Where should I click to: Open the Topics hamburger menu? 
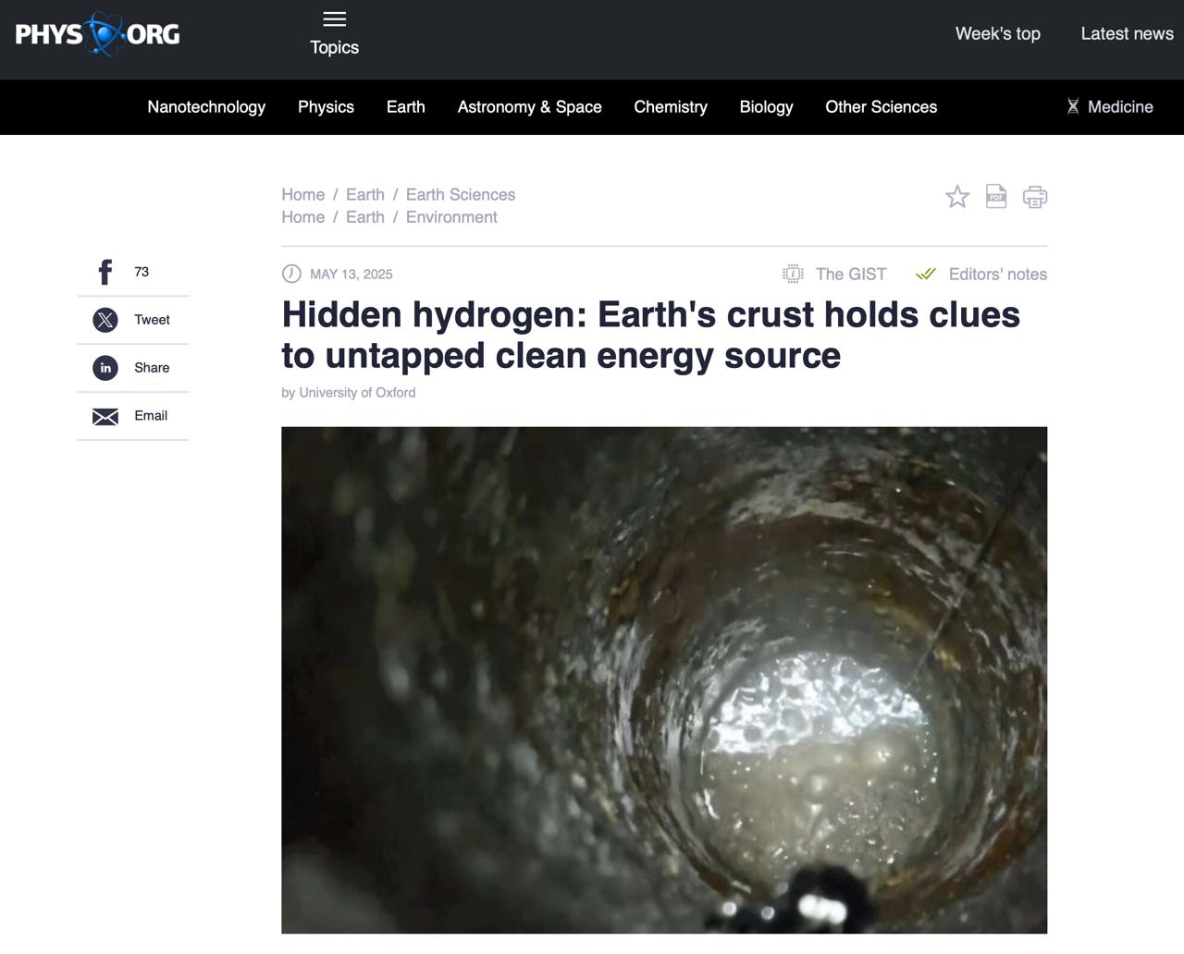tap(334, 19)
